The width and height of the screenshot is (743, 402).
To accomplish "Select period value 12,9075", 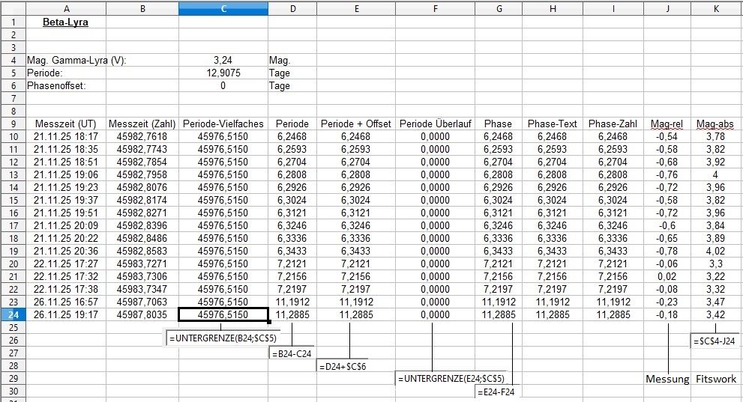I will (223, 73).
